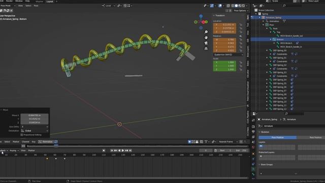Adjust the Move X slider field
This screenshot has width=325, height=183.
pyautogui.click(x=35, y=115)
